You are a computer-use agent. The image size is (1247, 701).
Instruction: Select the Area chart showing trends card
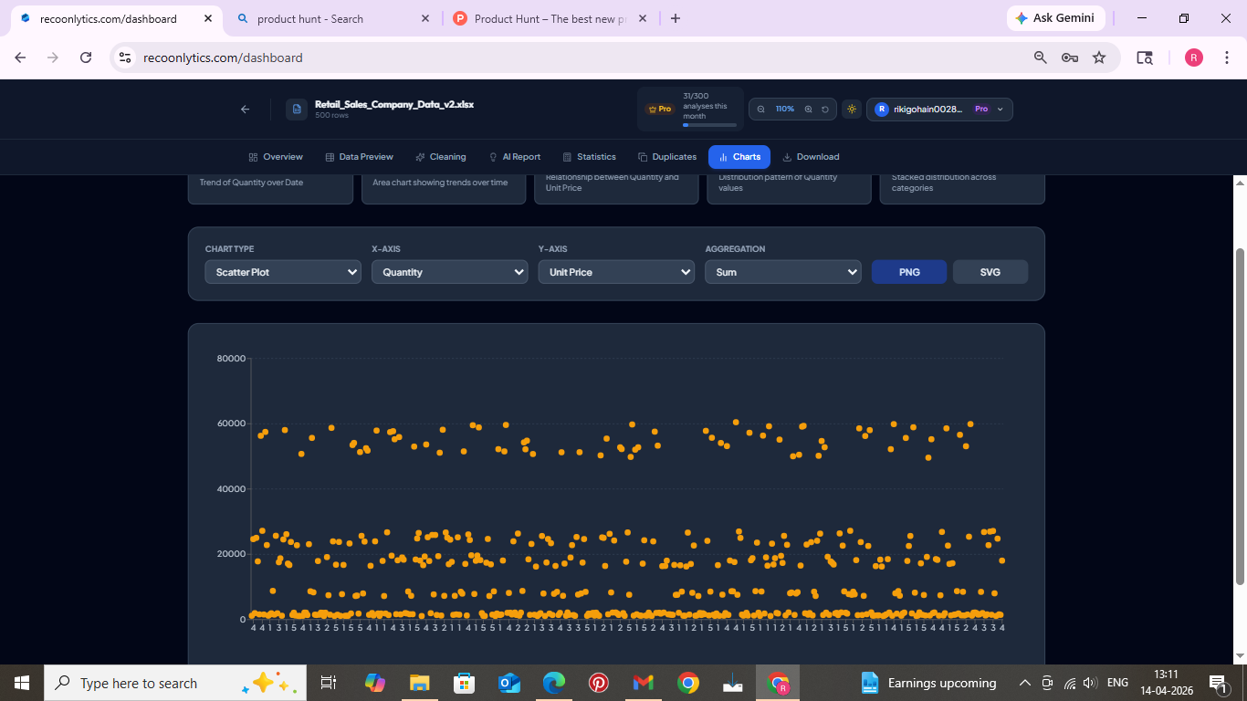[x=444, y=188]
